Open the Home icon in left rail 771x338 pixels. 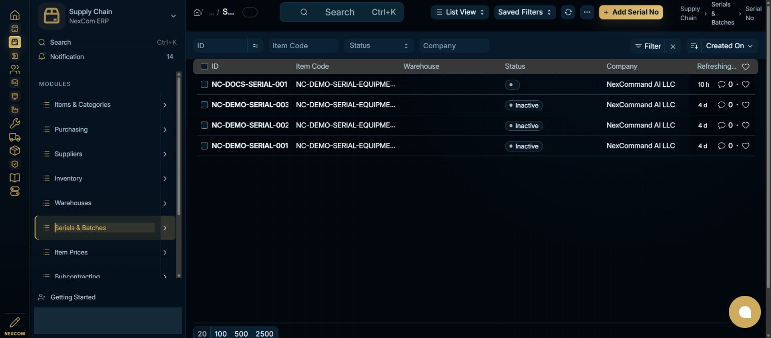[x=15, y=15]
